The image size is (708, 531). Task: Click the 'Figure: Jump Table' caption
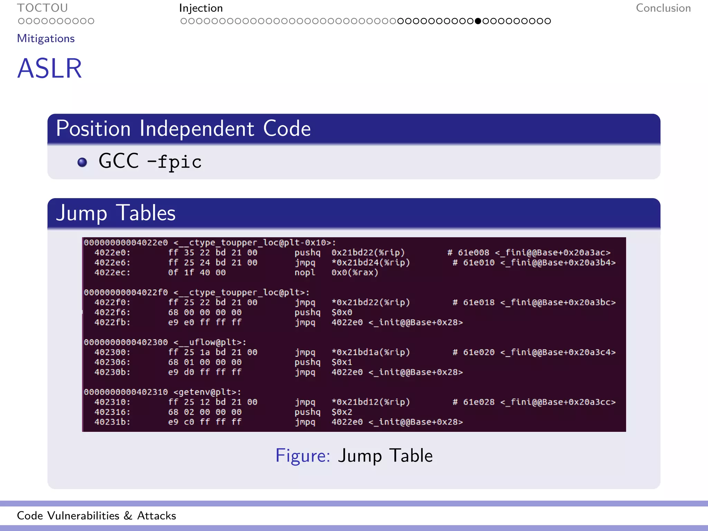click(x=354, y=456)
